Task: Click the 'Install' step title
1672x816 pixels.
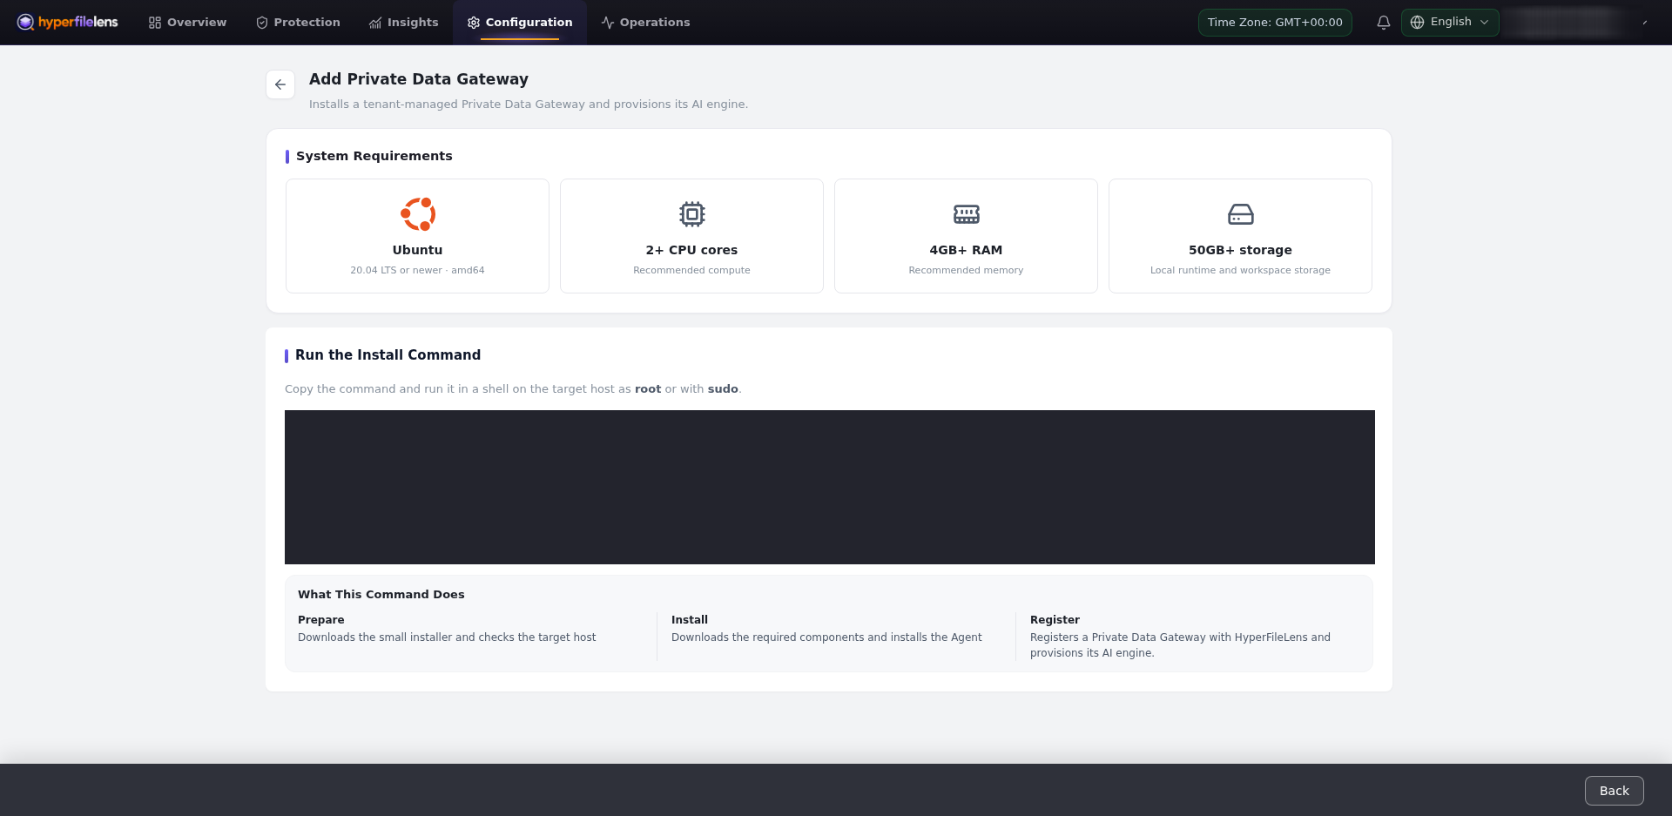Action: point(690,620)
